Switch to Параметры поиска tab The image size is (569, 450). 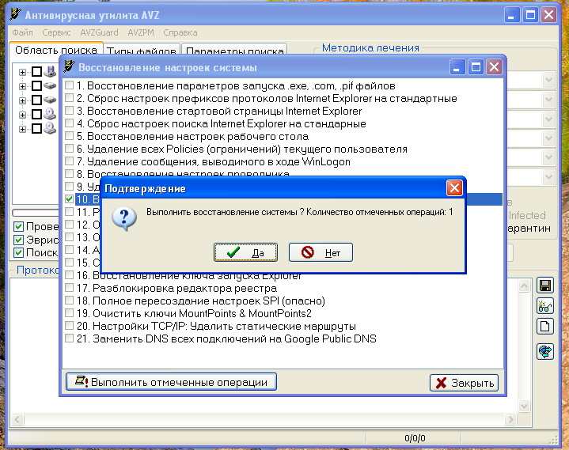tap(234, 51)
